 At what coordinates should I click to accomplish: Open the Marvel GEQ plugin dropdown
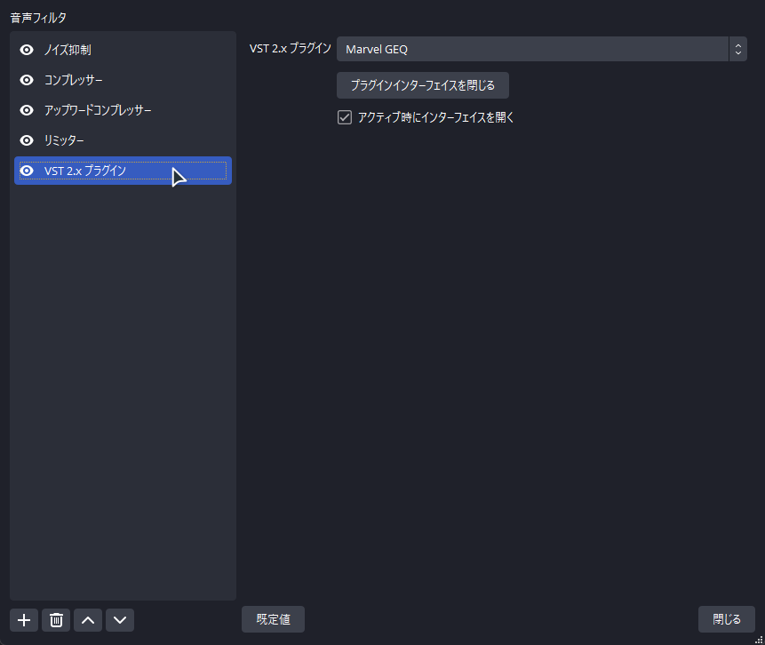(542, 49)
